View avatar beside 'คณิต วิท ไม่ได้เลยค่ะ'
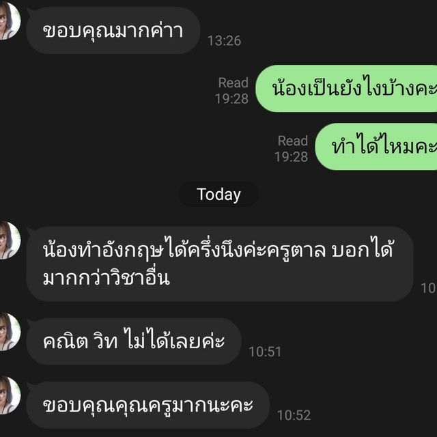Screen dimensions: 437x437 pyautogui.click(x=10, y=332)
